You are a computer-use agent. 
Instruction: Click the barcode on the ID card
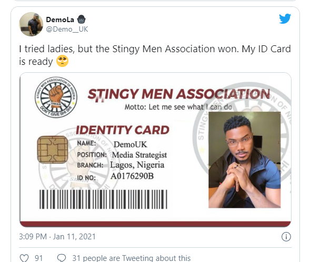click(119, 198)
